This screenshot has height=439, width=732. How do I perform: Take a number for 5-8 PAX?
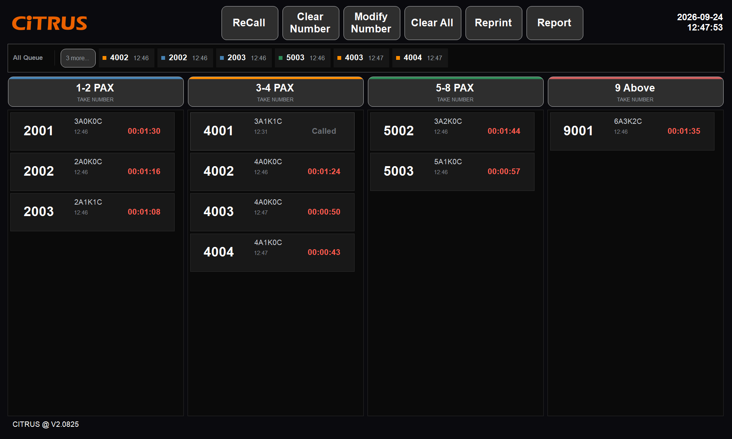click(x=456, y=92)
